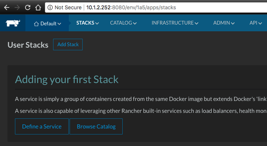Click the Rancher cow logo

coord(13,23)
